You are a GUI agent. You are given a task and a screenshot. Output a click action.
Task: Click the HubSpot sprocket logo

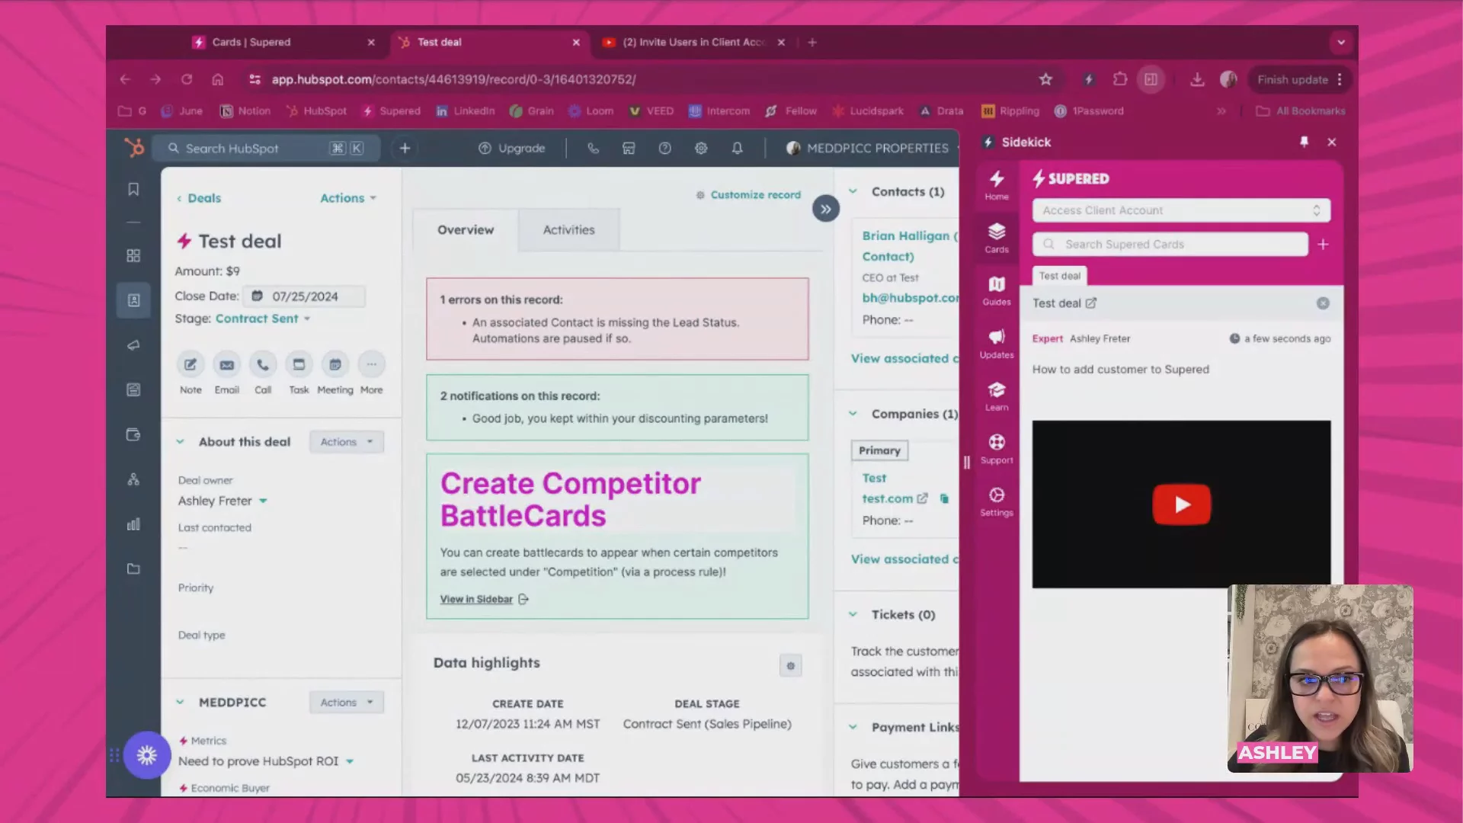pos(134,148)
